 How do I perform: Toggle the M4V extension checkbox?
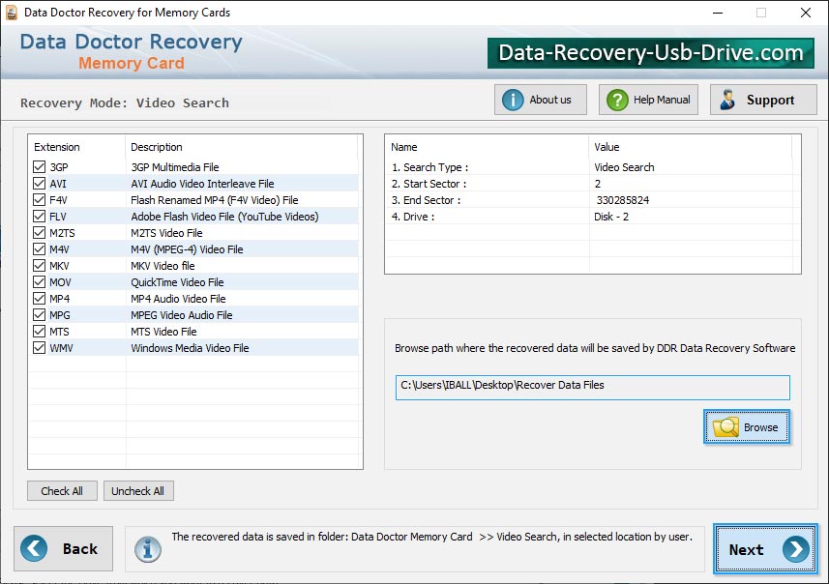click(39, 248)
